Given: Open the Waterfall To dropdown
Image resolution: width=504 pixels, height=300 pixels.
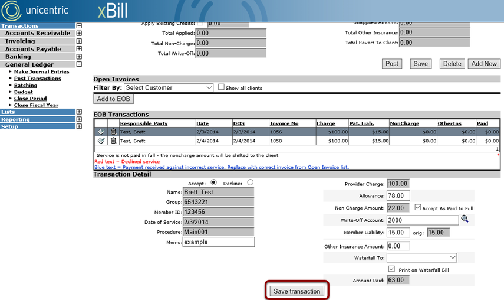Looking at the screenshot, I should [421, 257].
